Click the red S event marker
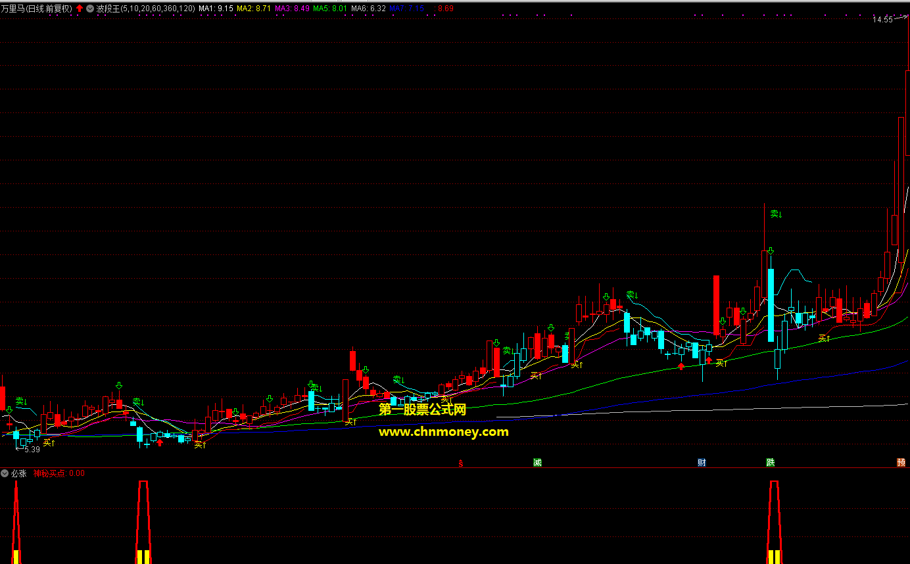 click(461, 463)
